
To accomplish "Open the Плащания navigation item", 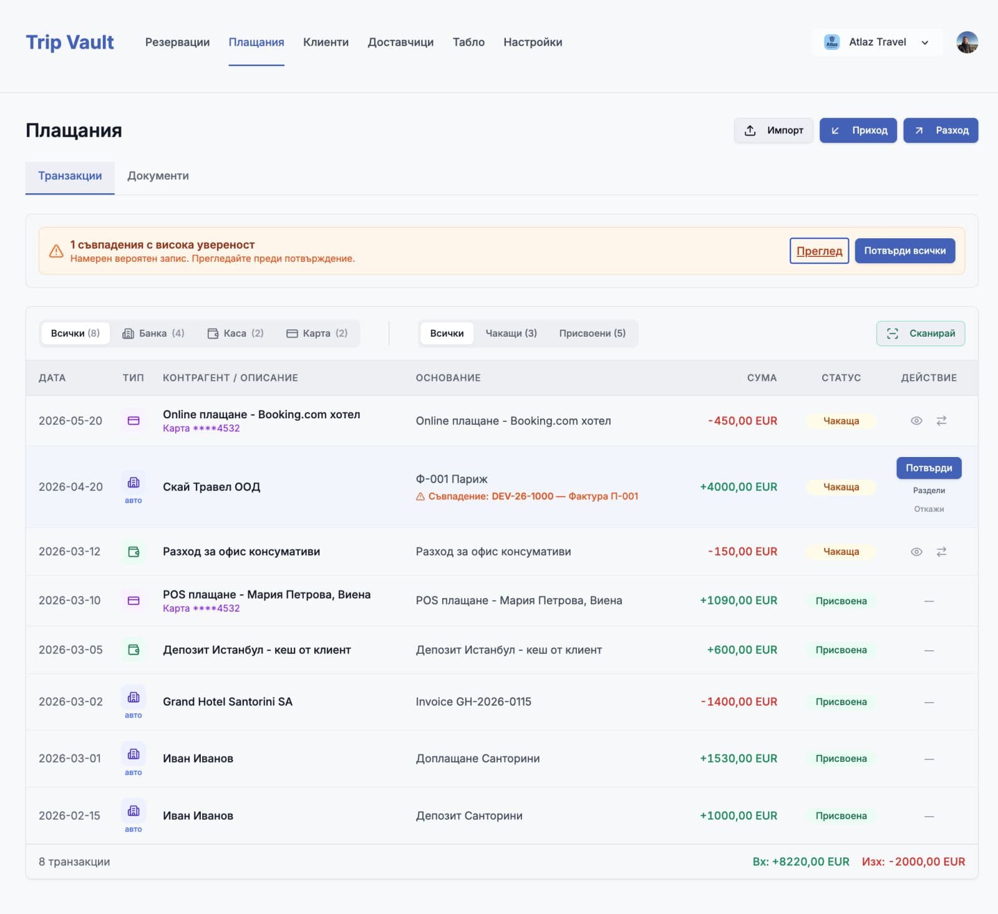I will [x=256, y=42].
